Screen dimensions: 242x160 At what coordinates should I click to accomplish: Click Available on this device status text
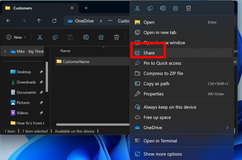[75, 131]
